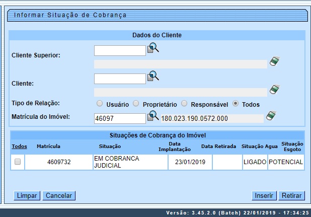Select the Responsável radio button
The image size is (311, 217).
click(184, 104)
